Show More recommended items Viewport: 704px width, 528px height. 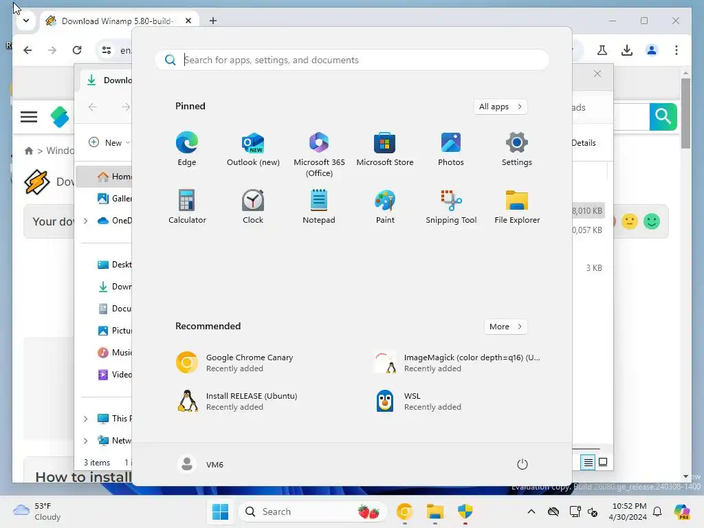coord(505,327)
